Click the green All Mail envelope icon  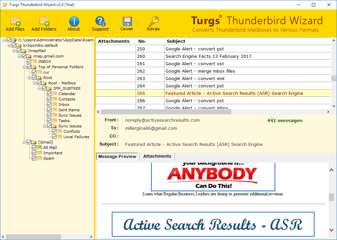(x=39, y=148)
